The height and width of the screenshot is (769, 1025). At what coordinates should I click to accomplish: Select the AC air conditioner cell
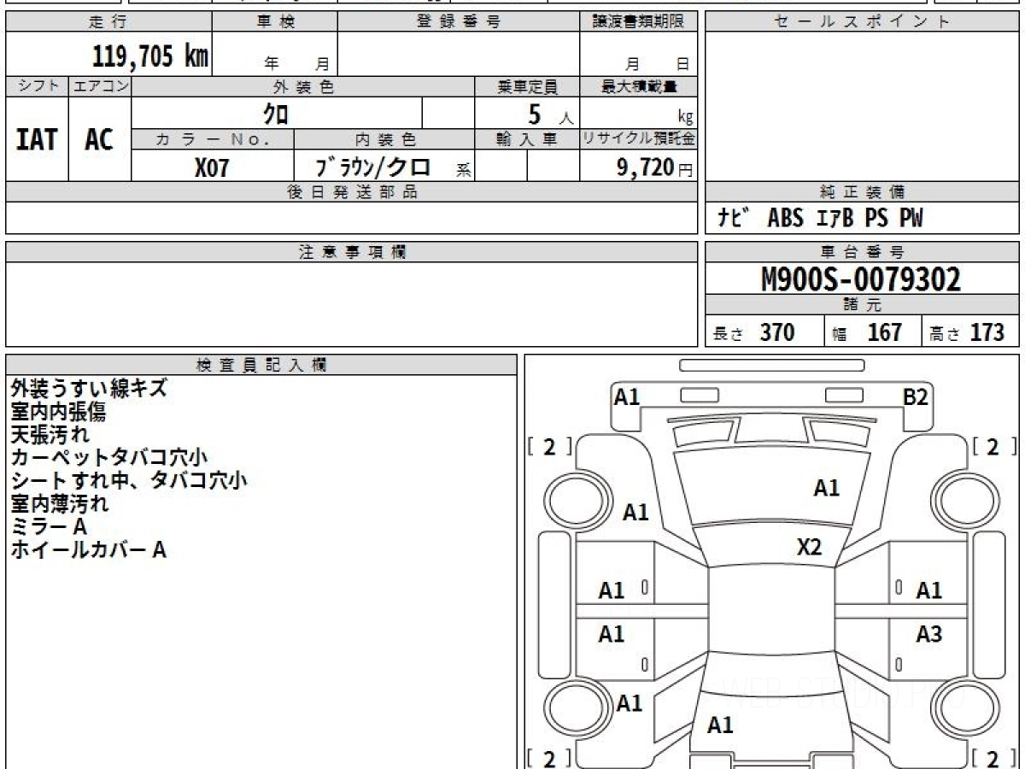coord(99,139)
